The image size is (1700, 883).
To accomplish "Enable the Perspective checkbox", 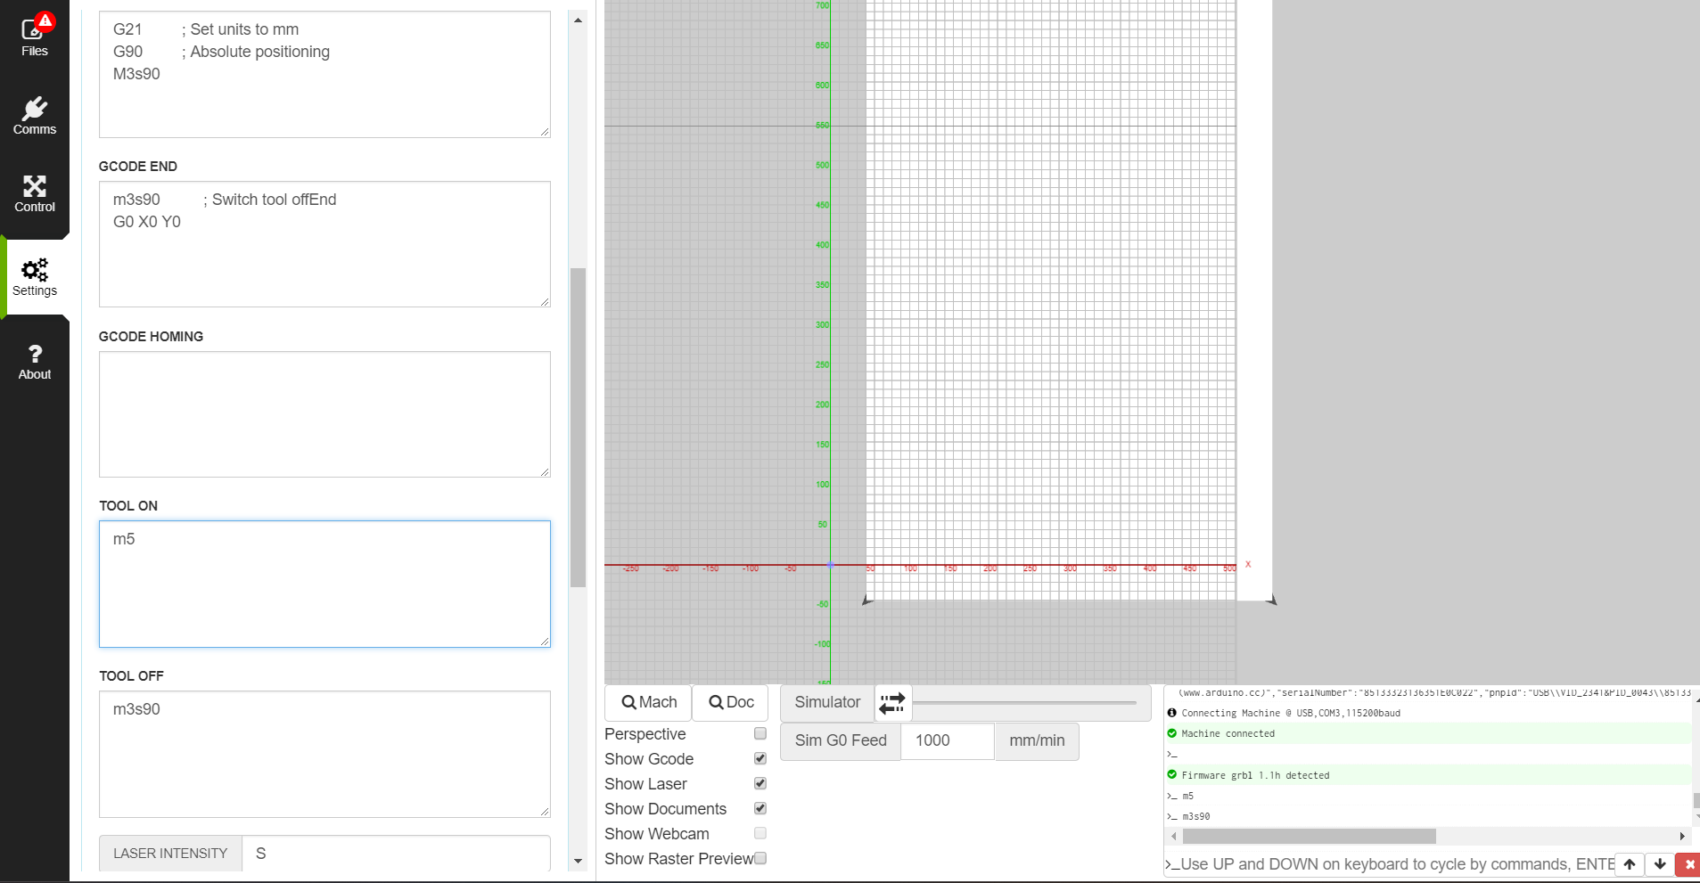I will (x=760, y=734).
